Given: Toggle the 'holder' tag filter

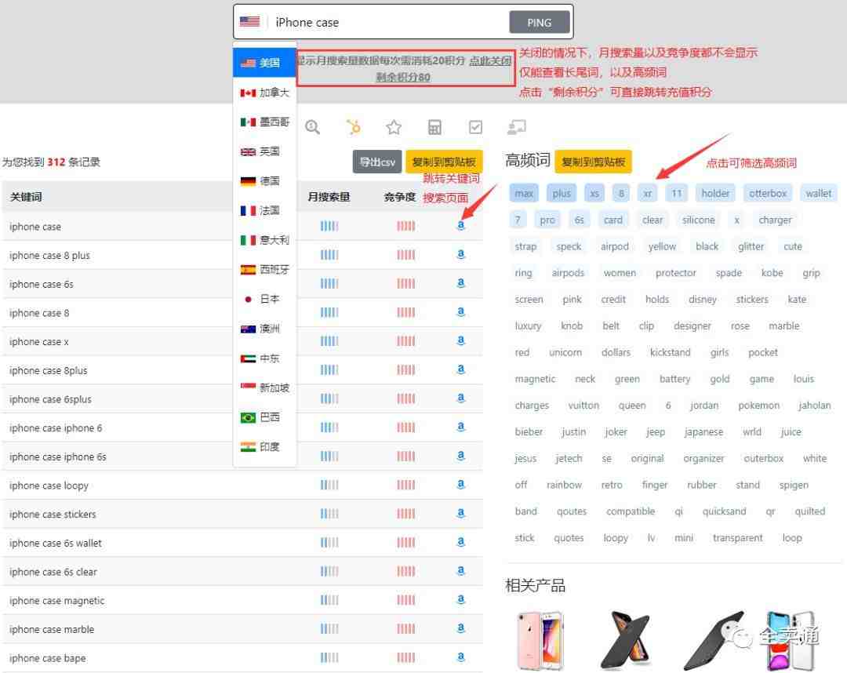Looking at the screenshot, I should point(715,194).
